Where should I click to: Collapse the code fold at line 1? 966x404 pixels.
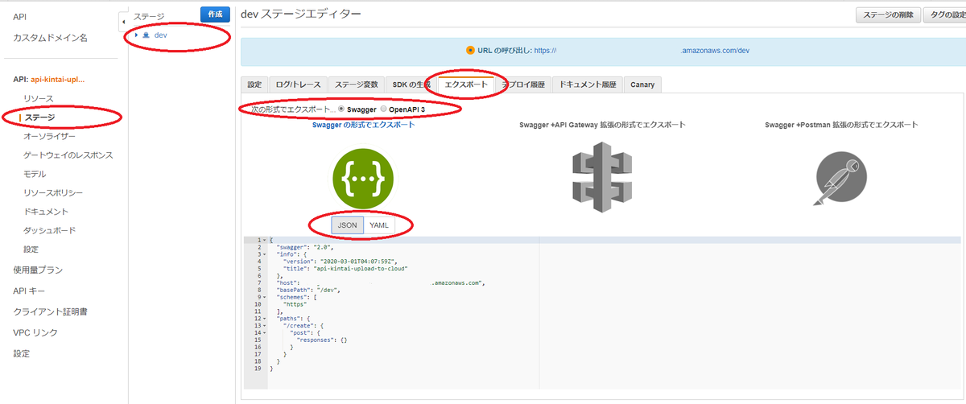pyautogui.click(x=263, y=240)
